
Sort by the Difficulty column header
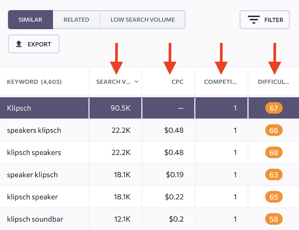coord(274,82)
